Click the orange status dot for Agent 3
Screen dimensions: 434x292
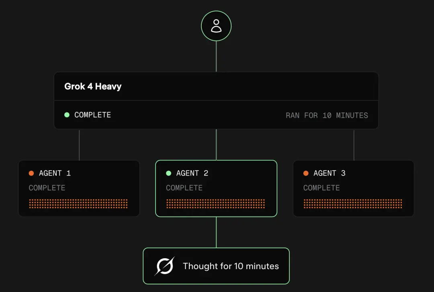coord(306,173)
